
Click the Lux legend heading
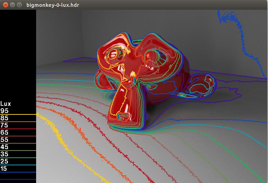(6, 104)
